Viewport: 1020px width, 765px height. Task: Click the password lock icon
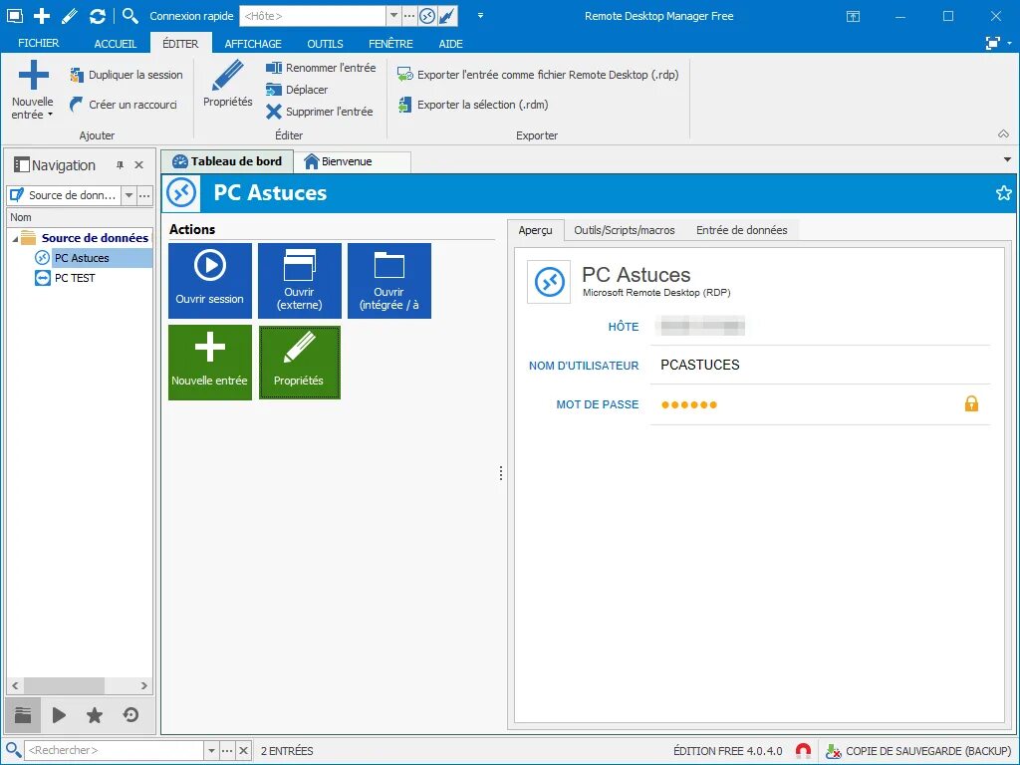[x=971, y=404]
